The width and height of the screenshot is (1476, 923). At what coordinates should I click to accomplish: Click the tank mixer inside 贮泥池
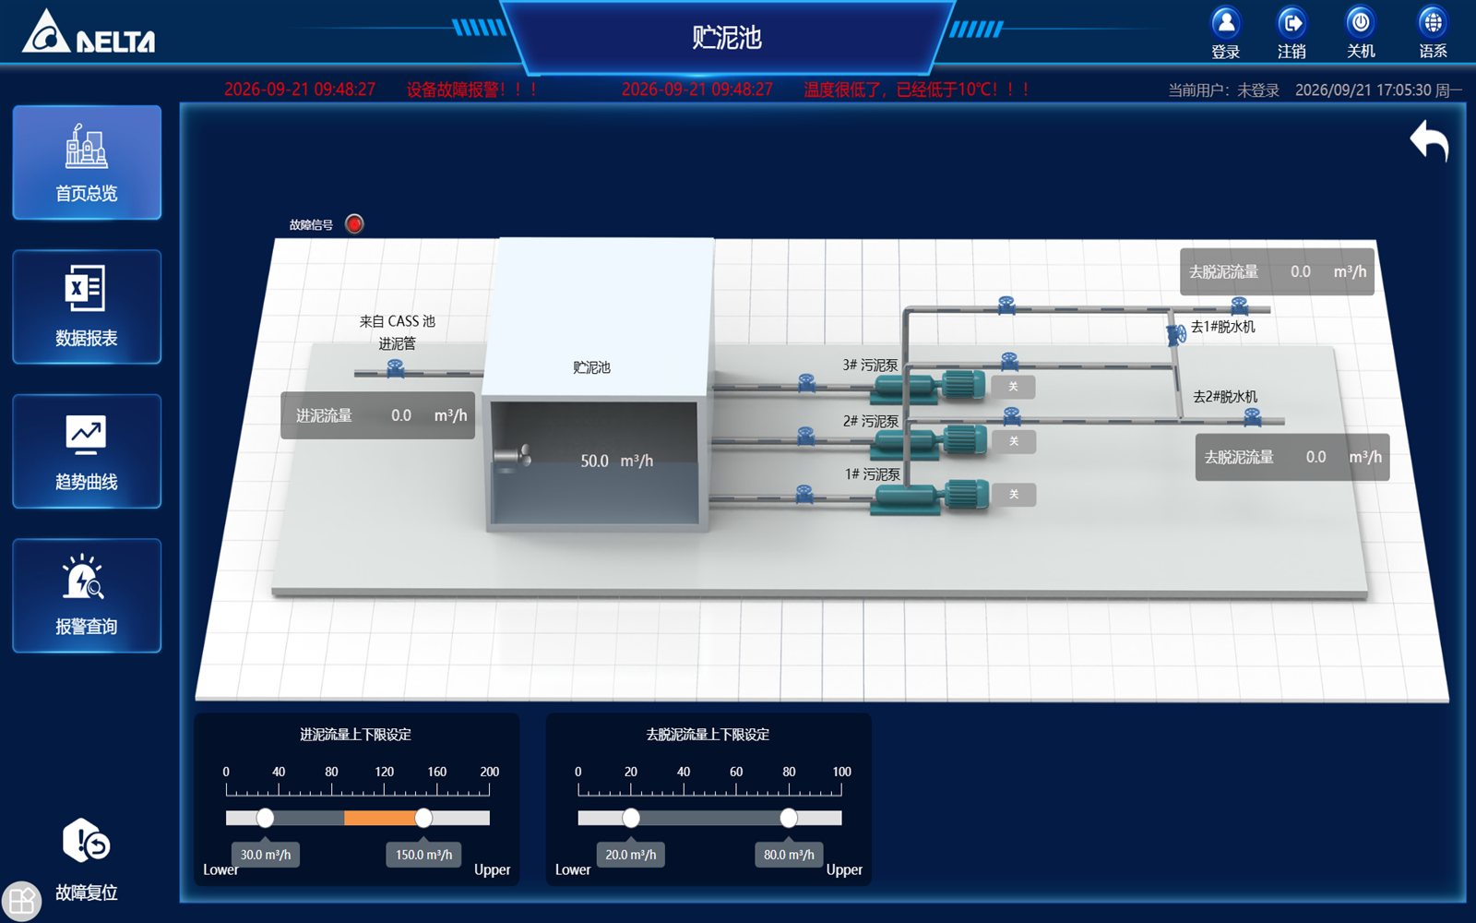[x=513, y=456]
